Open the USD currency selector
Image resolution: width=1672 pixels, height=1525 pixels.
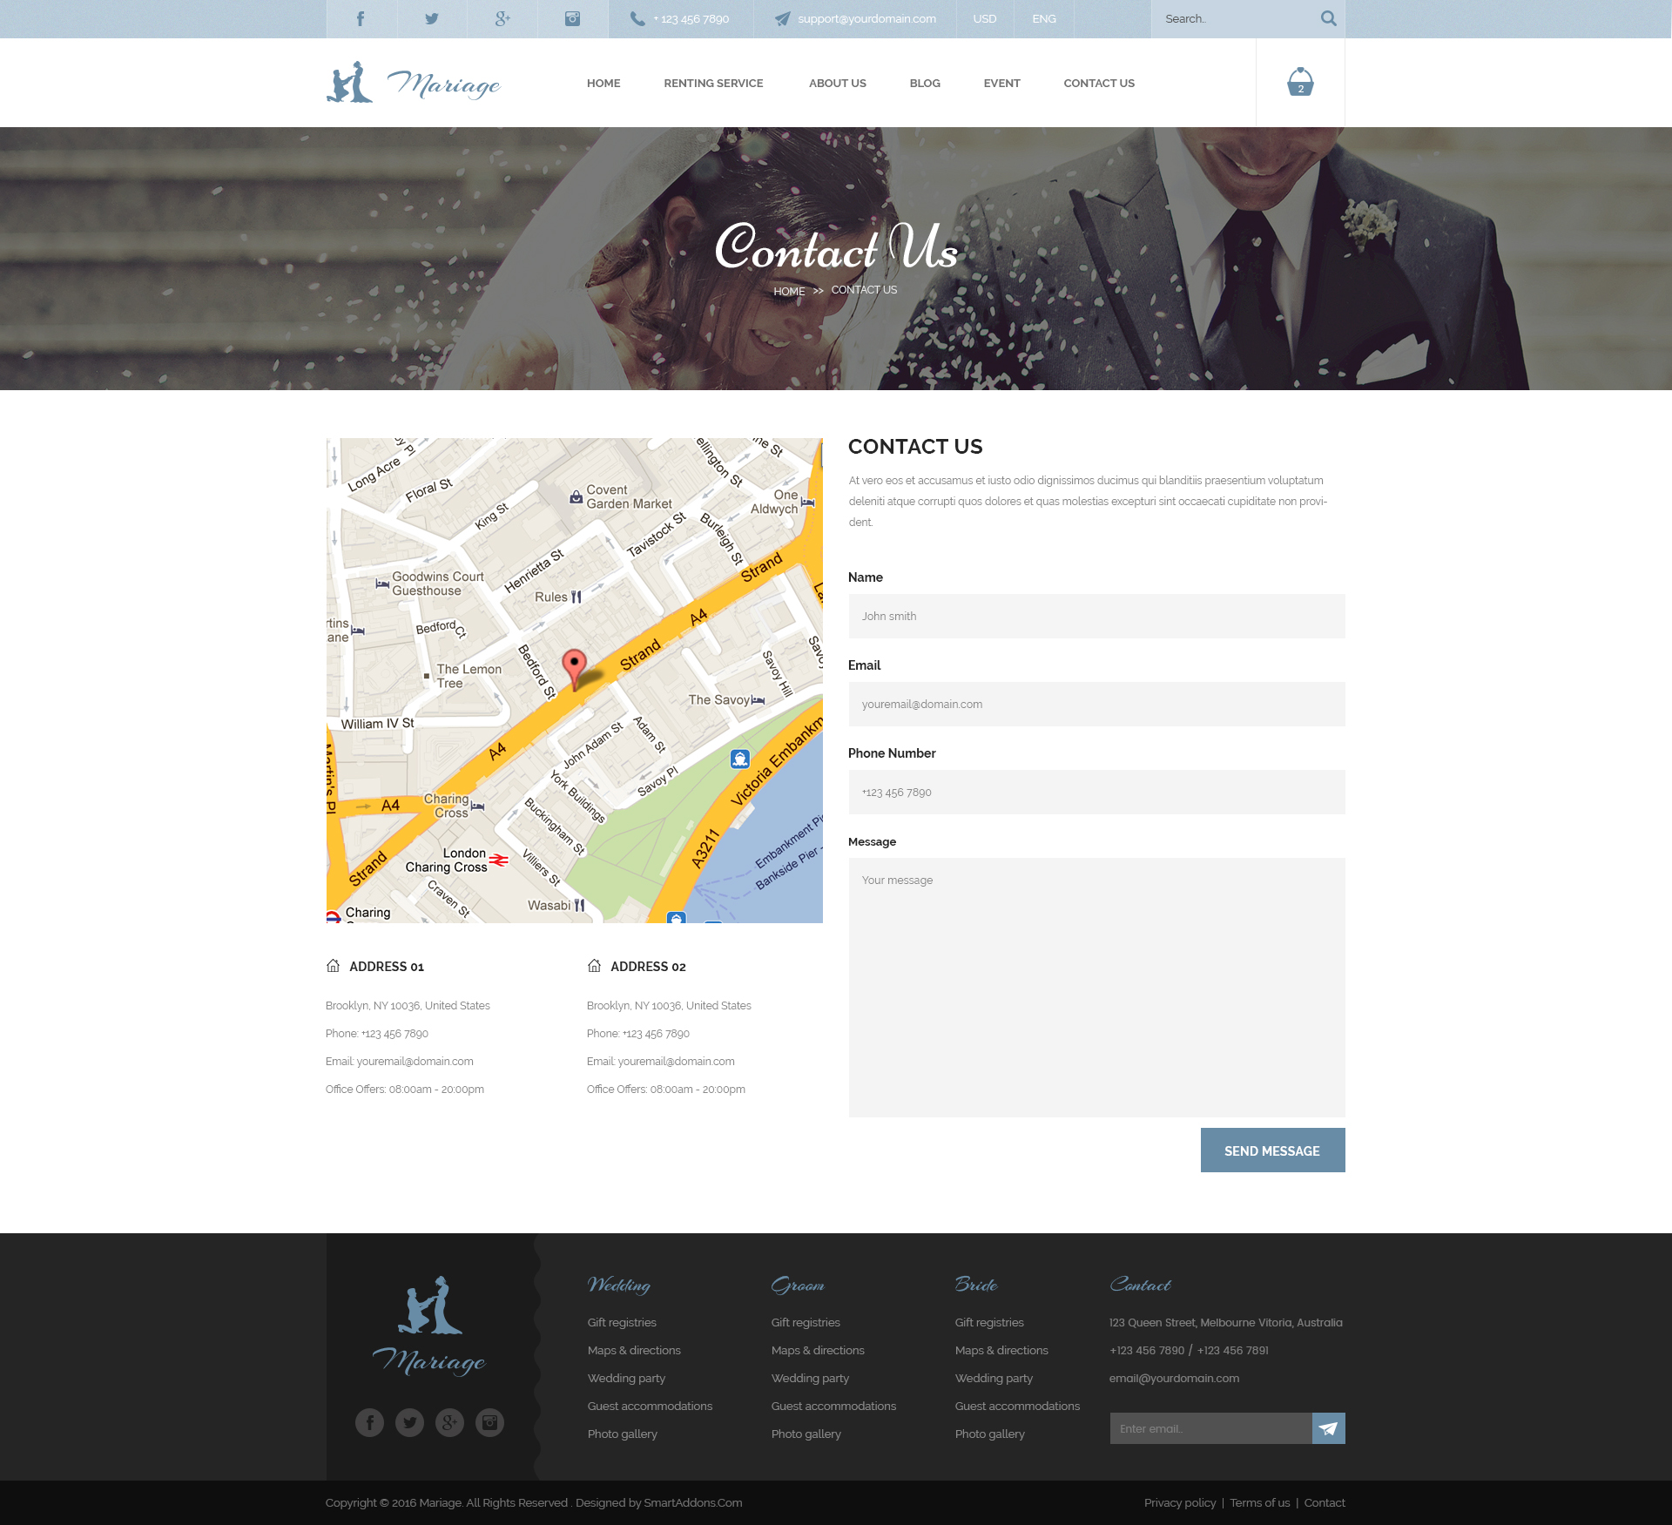pyautogui.click(x=984, y=18)
